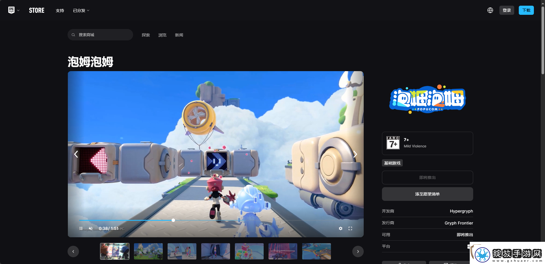Expand the 已分发 dropdown menu
The width and height of the screenshot is (545, 264).
click(x=81, y=11)
